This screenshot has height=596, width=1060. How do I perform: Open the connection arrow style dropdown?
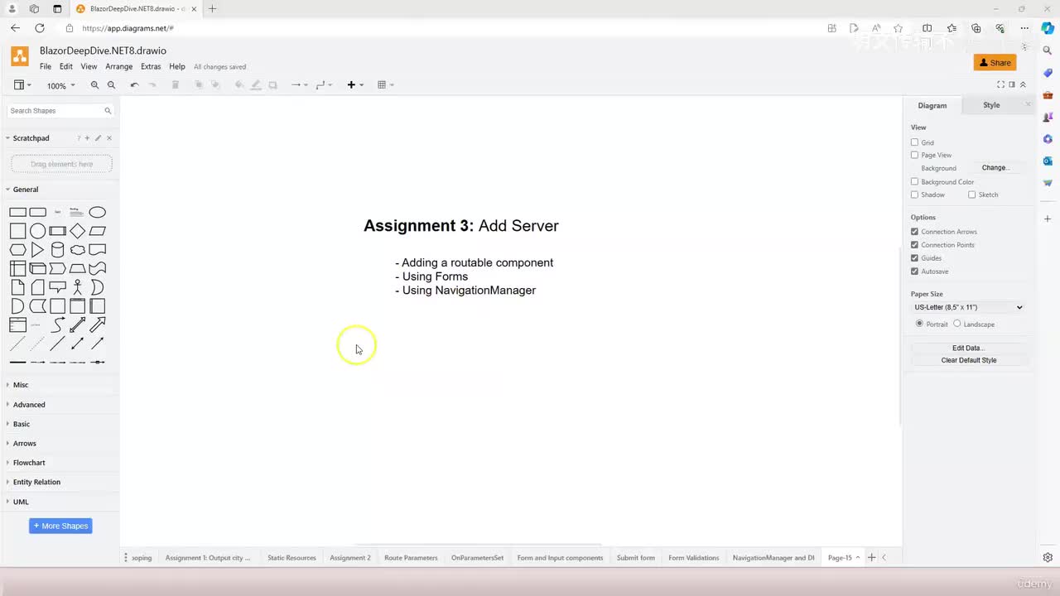tap(299, 85)
